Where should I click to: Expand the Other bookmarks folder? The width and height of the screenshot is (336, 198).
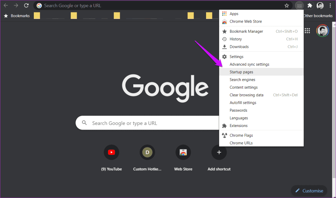pos(318,15)
